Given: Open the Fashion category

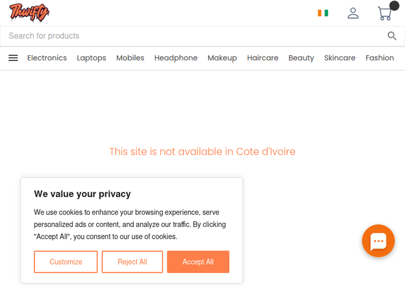Looking at the screenshot, I should click(380, 58).
